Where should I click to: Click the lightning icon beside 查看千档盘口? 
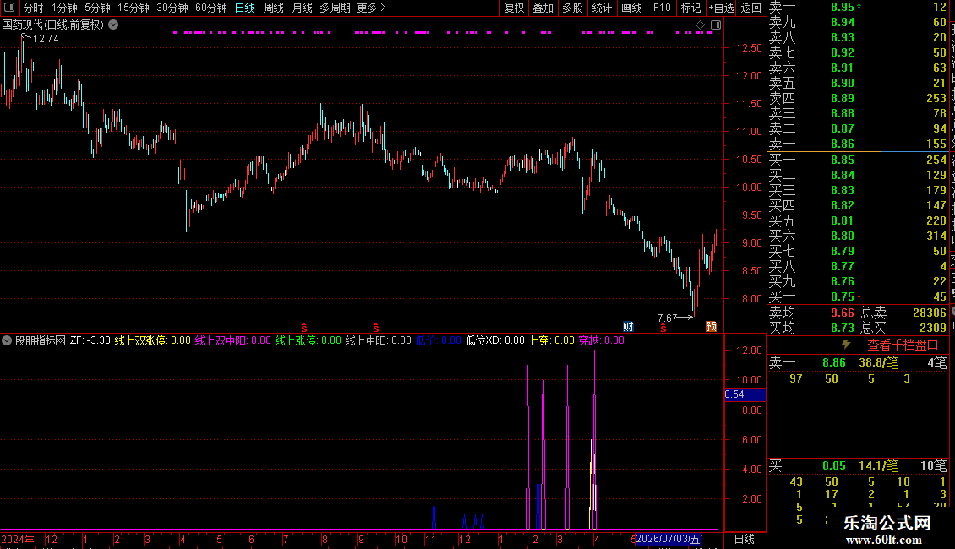coord(846,345)
